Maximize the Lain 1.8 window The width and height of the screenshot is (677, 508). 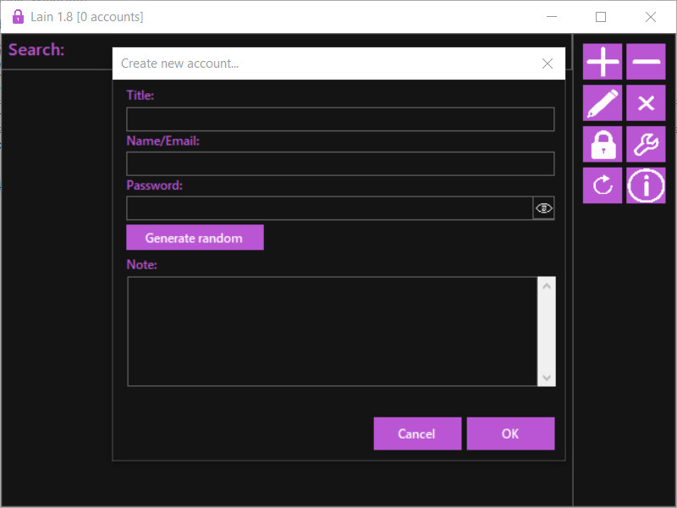coord(601,17)
